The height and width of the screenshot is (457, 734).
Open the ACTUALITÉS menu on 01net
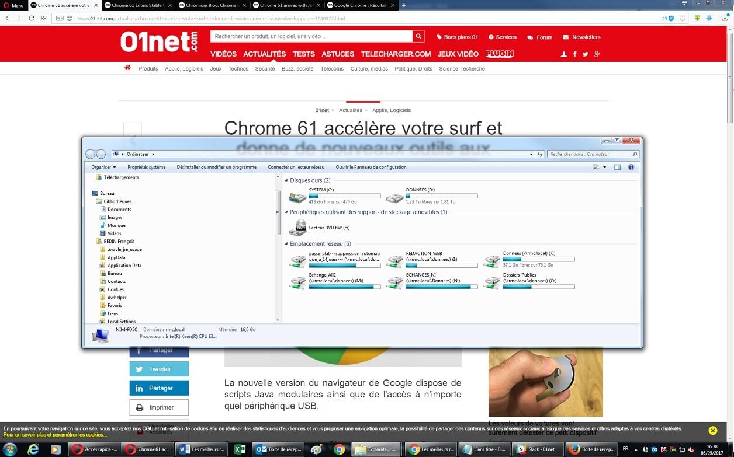[264, 54]
